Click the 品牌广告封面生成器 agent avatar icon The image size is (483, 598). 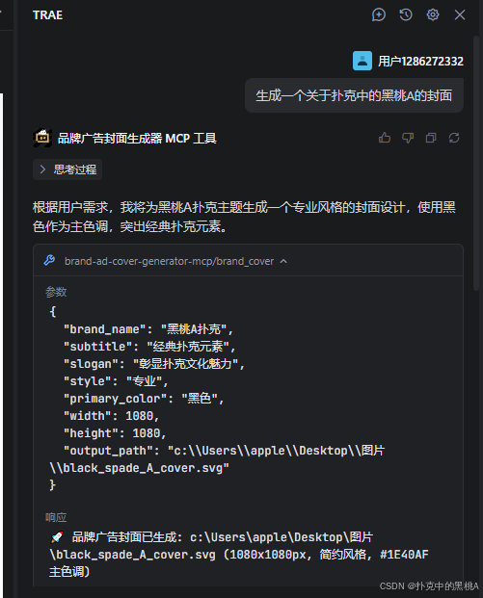[x=42, y=138]
